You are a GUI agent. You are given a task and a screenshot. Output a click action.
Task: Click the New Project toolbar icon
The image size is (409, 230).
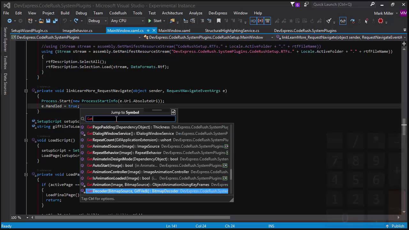(30, 21)
